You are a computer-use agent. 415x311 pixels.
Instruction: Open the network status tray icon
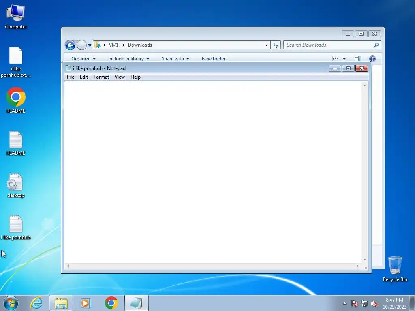pyautogui.click(x=364, y=303)
